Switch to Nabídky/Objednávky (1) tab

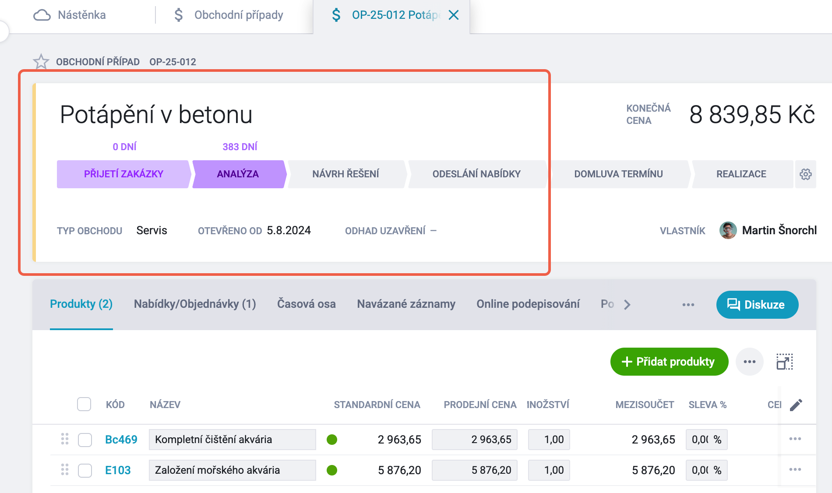coord(195,304)
